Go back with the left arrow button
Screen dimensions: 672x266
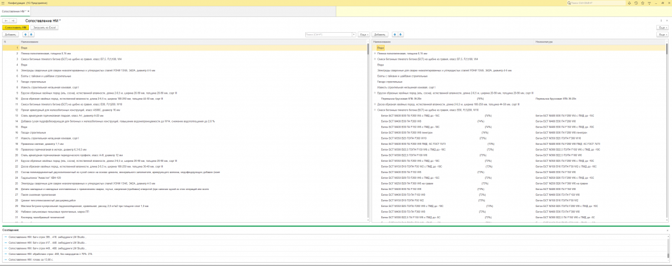(7, 20)
